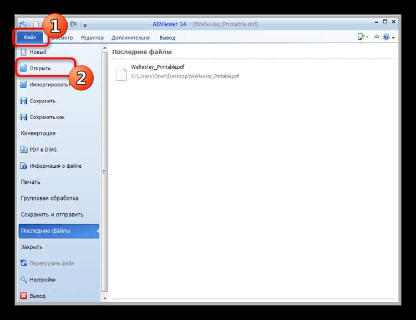
Task: Click the Последние файлы panel heading
Action: tap(142, 52)
